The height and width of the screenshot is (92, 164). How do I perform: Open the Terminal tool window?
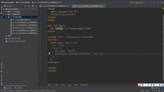(8, 88)
